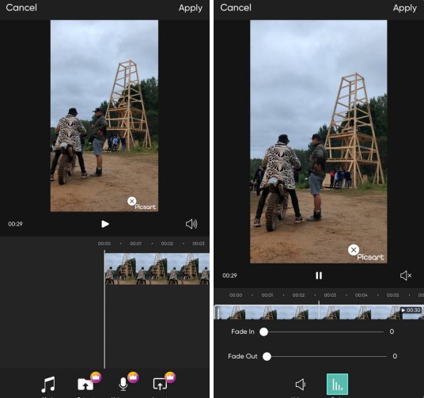
Task: Tap Apply on the left editor screen
Action: (191, 8)
